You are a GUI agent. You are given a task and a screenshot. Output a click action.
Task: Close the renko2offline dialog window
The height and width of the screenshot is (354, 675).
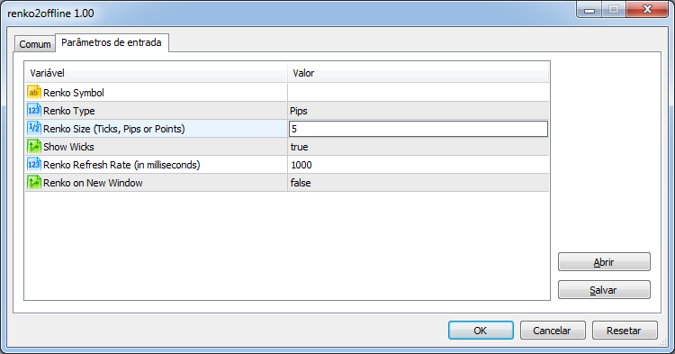pyautogui.click(x=647, y=10)
